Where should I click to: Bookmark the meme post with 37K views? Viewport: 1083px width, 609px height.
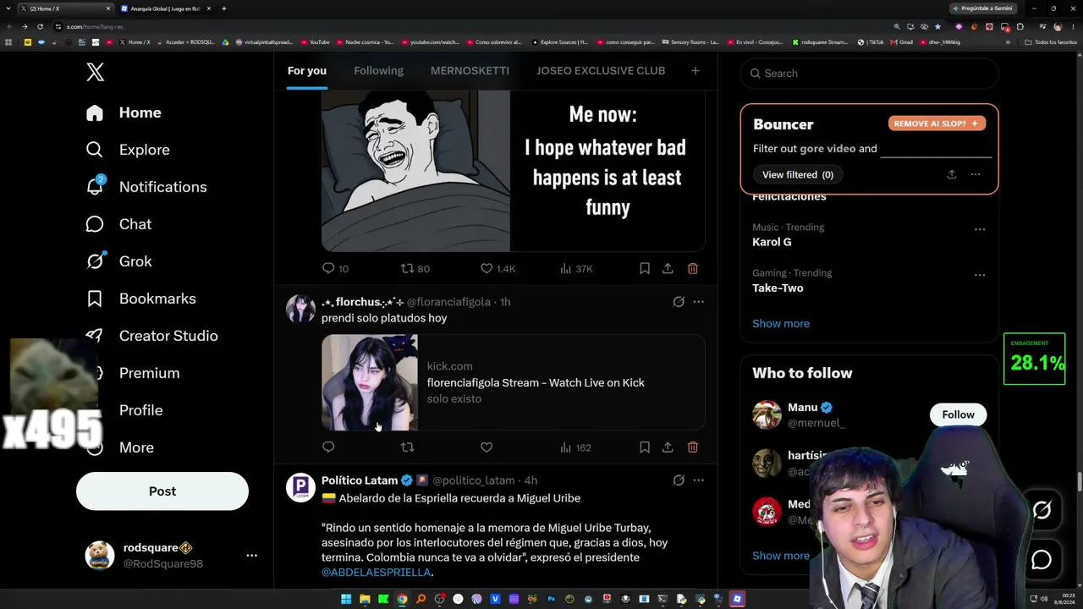645,268
